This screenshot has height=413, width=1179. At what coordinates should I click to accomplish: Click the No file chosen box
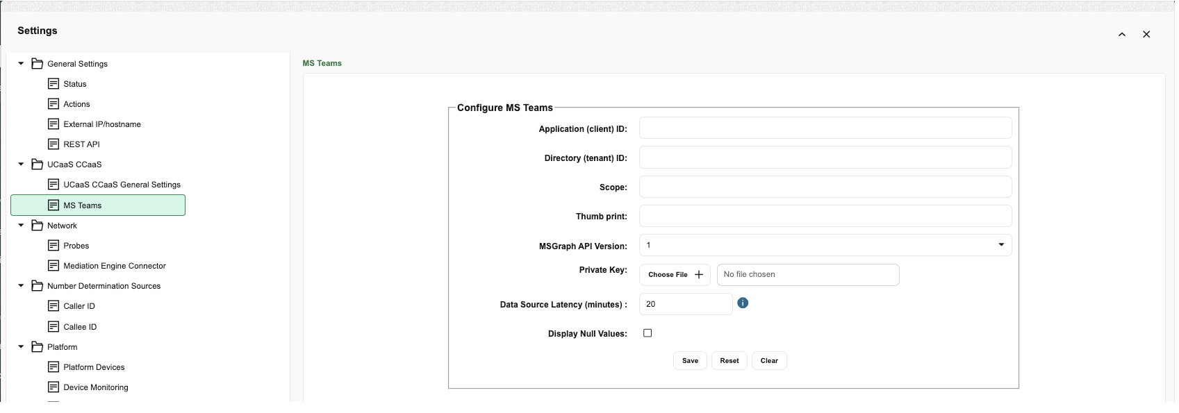(808, 274)
